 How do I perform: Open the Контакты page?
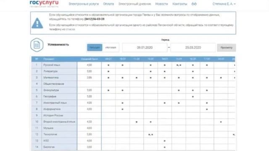click(x=179, y=4)
